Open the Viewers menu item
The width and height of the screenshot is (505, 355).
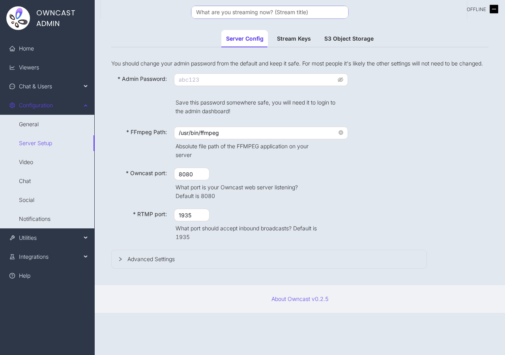pyautogui.click(x=47, y=67)
